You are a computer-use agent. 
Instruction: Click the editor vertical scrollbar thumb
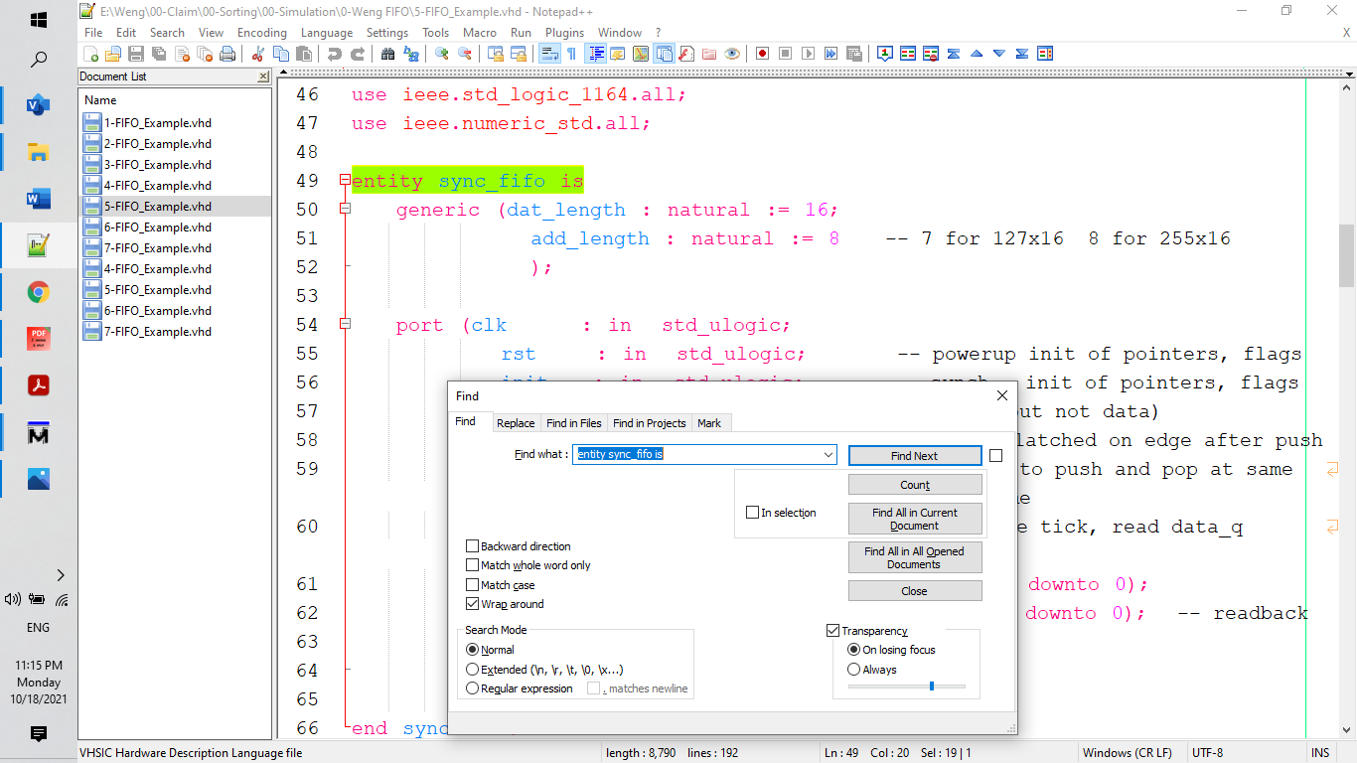coord(1346,255)
